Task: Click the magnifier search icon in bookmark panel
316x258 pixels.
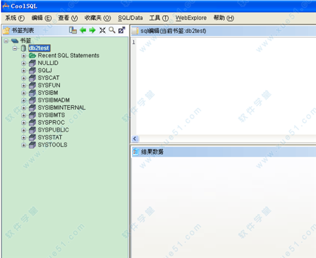Action: pos(112,30)
